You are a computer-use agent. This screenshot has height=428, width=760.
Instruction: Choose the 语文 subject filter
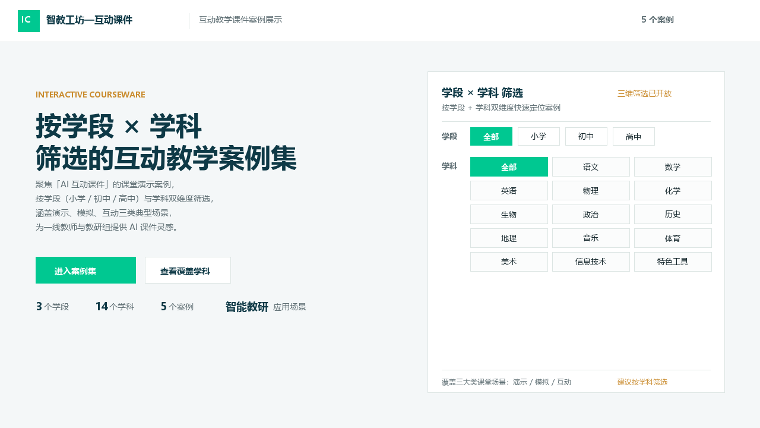pos(591,167)
